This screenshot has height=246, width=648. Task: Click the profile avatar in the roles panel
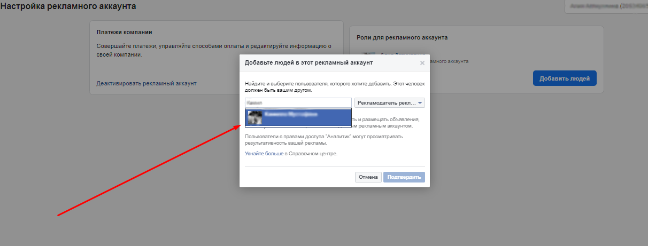coord(369,55)
